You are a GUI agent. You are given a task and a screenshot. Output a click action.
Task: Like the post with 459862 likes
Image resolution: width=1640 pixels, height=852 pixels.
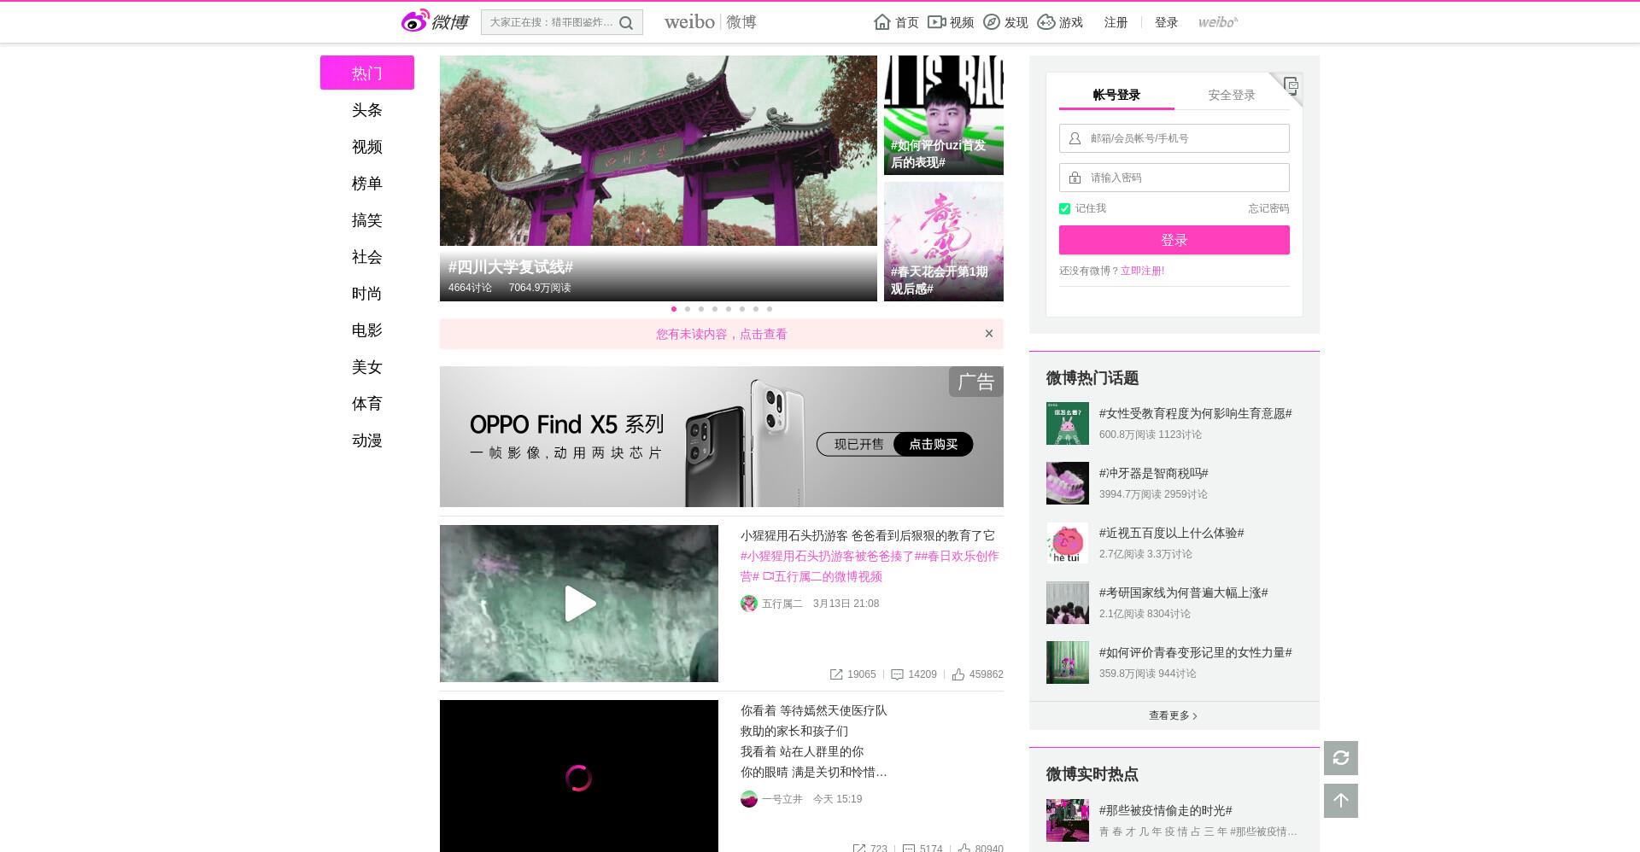[x=958, y=674]
